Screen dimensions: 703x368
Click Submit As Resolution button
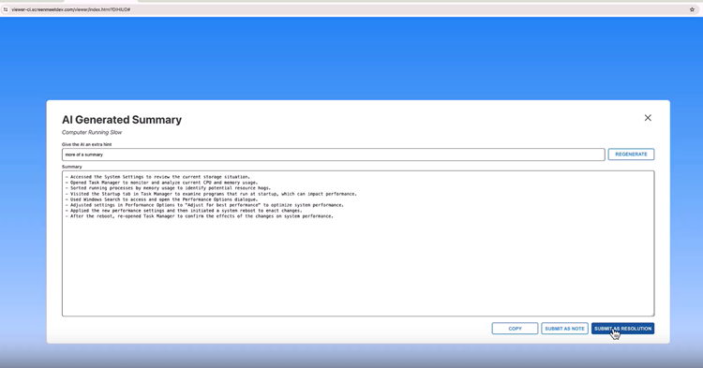pyautogui.click(x=622, y=329)
